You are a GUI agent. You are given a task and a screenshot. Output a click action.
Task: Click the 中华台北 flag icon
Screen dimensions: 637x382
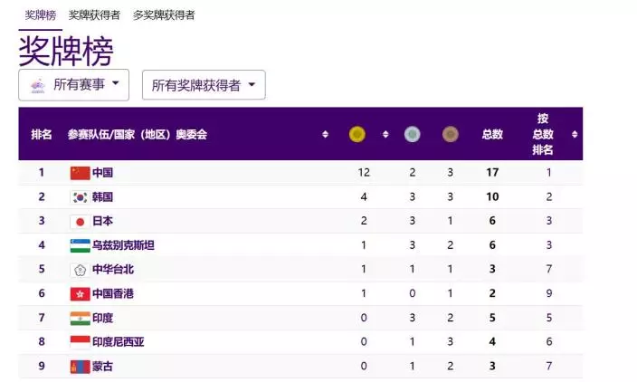80,270
